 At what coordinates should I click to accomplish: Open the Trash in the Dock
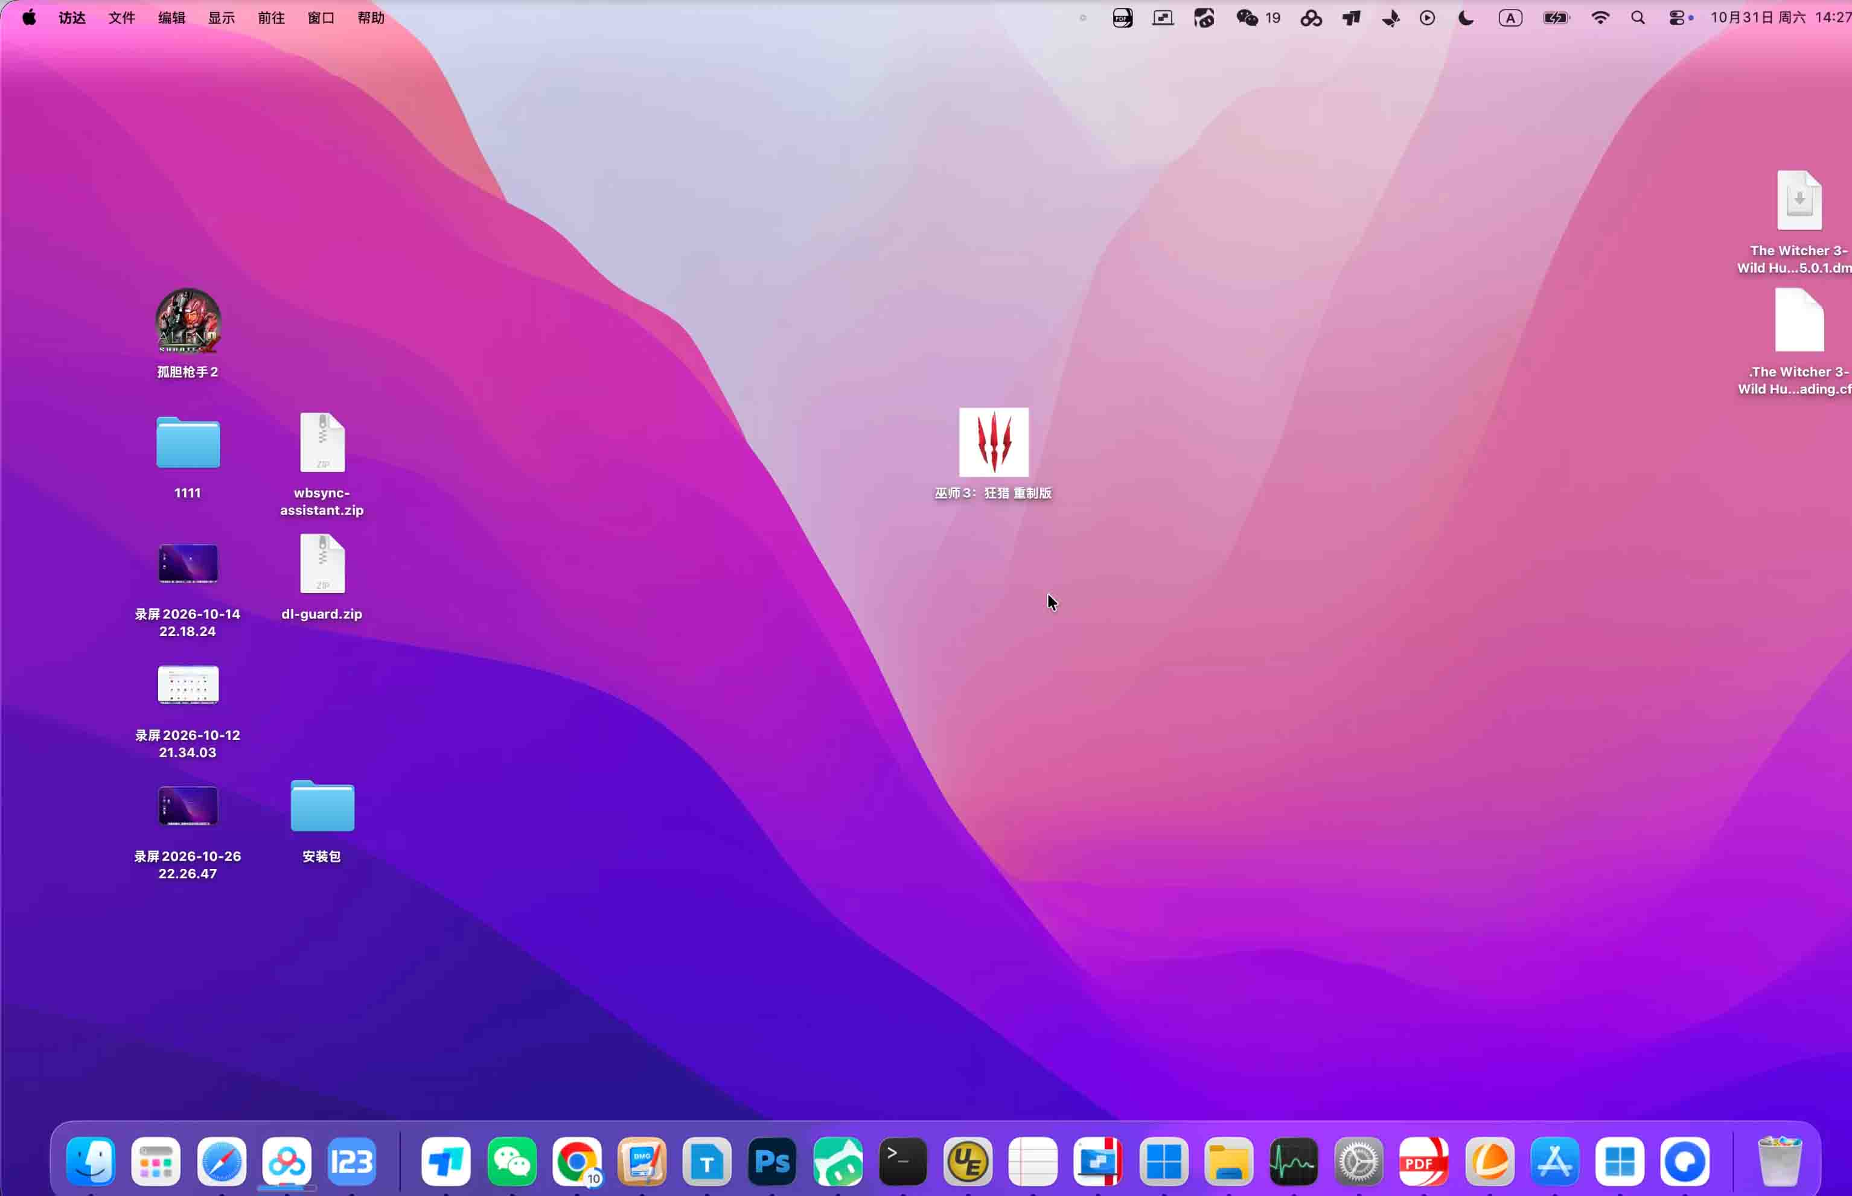1779,1161
